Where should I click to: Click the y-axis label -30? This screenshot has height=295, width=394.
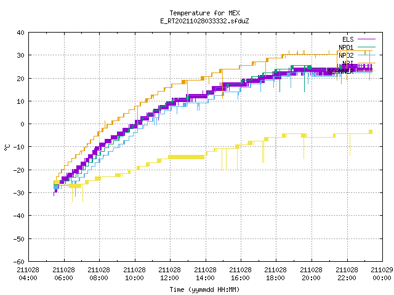(x=19, y=193)
